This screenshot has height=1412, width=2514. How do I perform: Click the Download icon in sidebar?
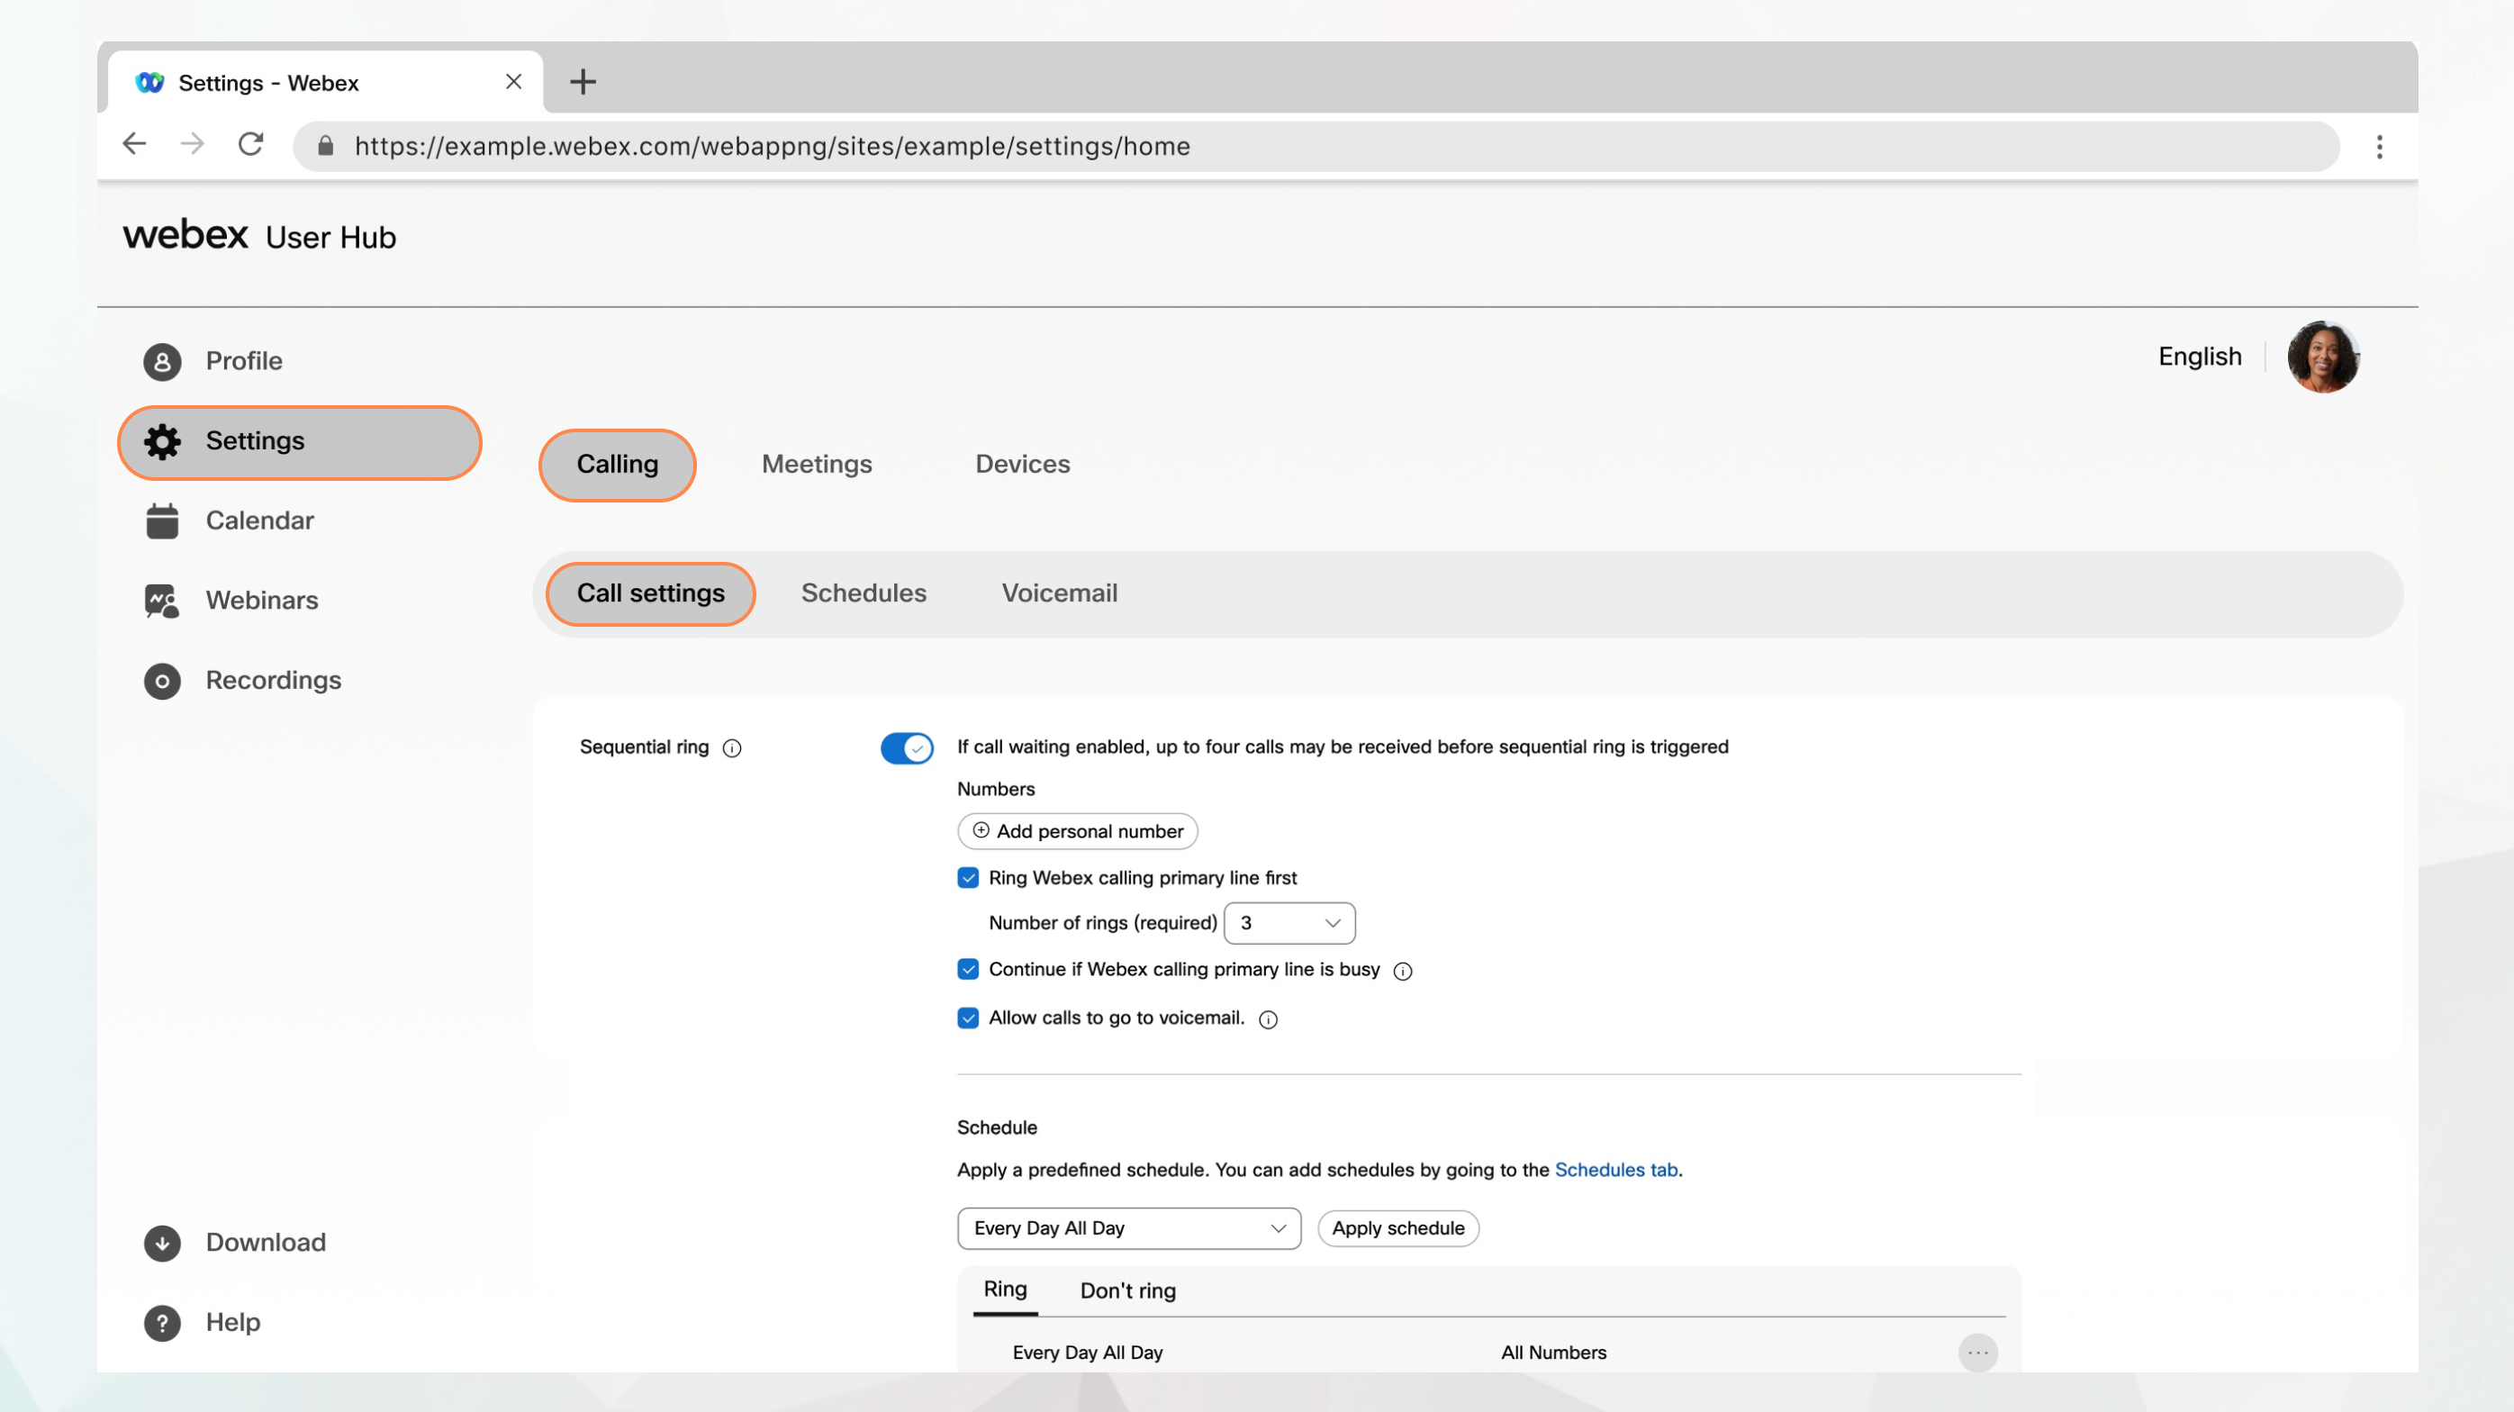click(x=160, y=1241)
